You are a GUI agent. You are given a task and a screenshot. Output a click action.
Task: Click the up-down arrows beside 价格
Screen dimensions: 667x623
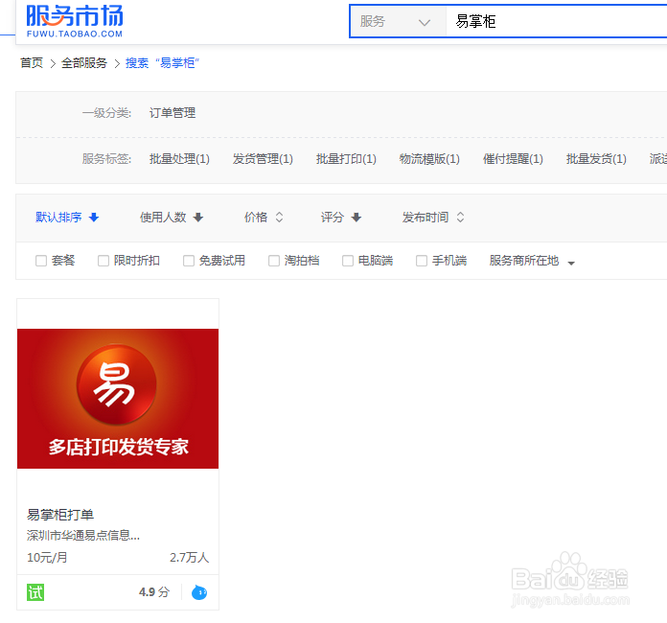click(x=279, y=218)
